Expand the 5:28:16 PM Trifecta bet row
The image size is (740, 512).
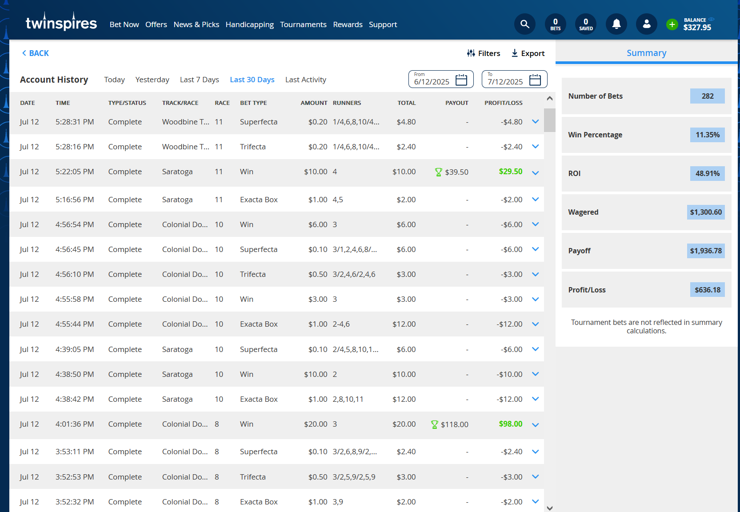pyautogui.click(x=535, y=147)
